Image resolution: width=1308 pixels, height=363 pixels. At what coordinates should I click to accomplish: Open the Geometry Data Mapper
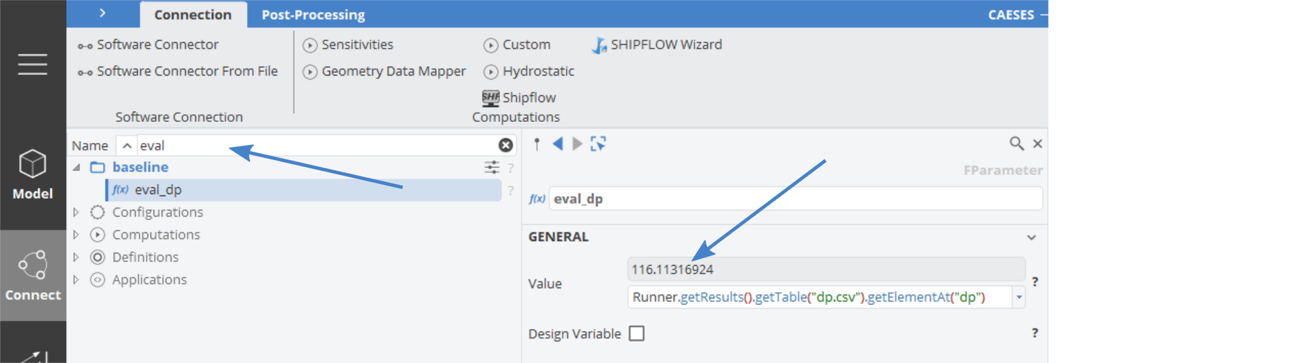coord(384,71)
